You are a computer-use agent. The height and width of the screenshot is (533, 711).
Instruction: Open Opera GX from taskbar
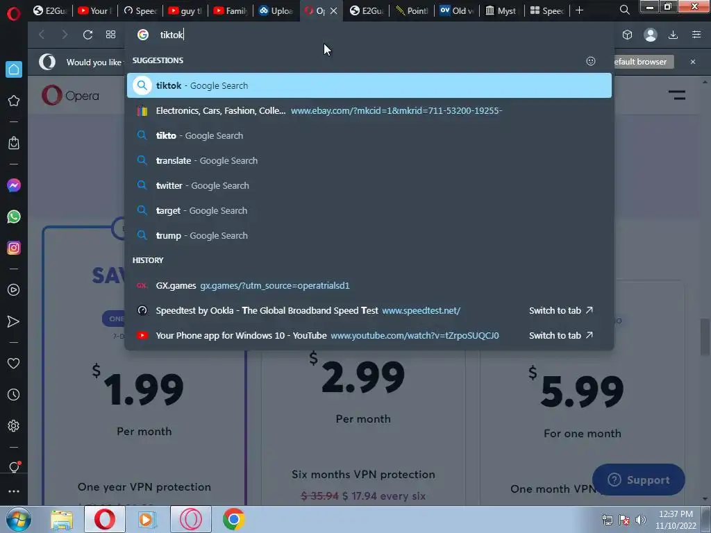point(191,519)
